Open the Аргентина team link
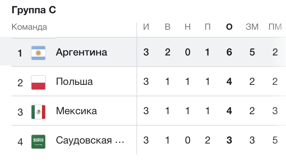The image size is (286, 165). pos(81,53)
